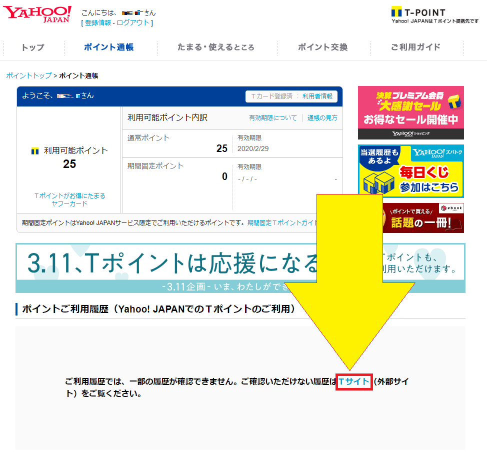This screenshot has width=487, height=455.
Task: Go to the ポイント交換 tab
Action: tap(323, 47)
